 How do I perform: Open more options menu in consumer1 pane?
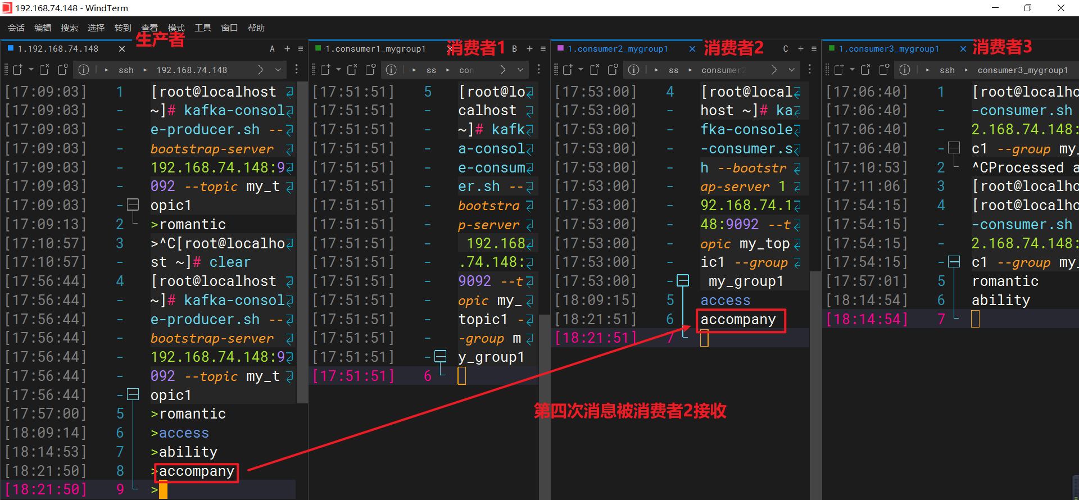click(x=539, y=70)
